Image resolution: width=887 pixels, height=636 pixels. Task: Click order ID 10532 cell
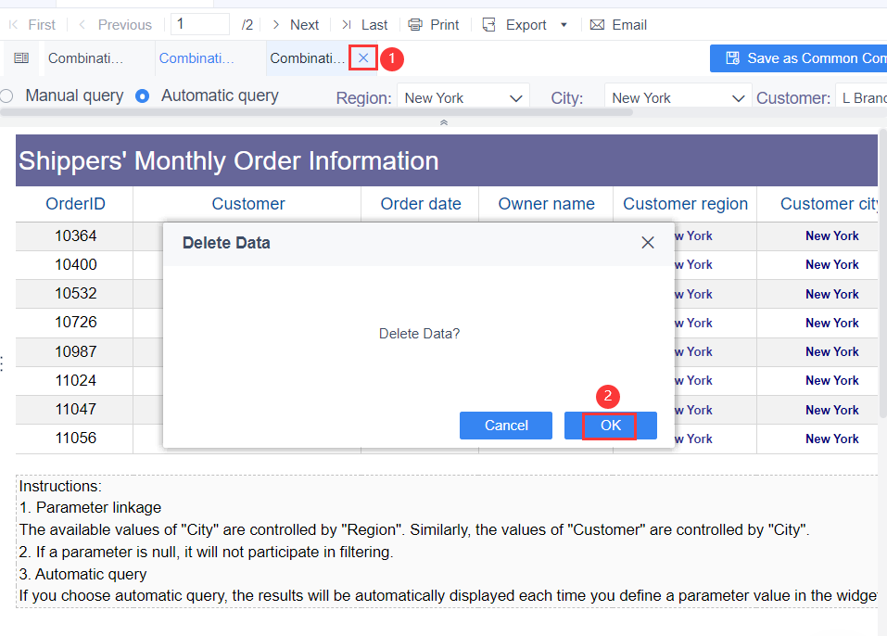click(75, 294)
